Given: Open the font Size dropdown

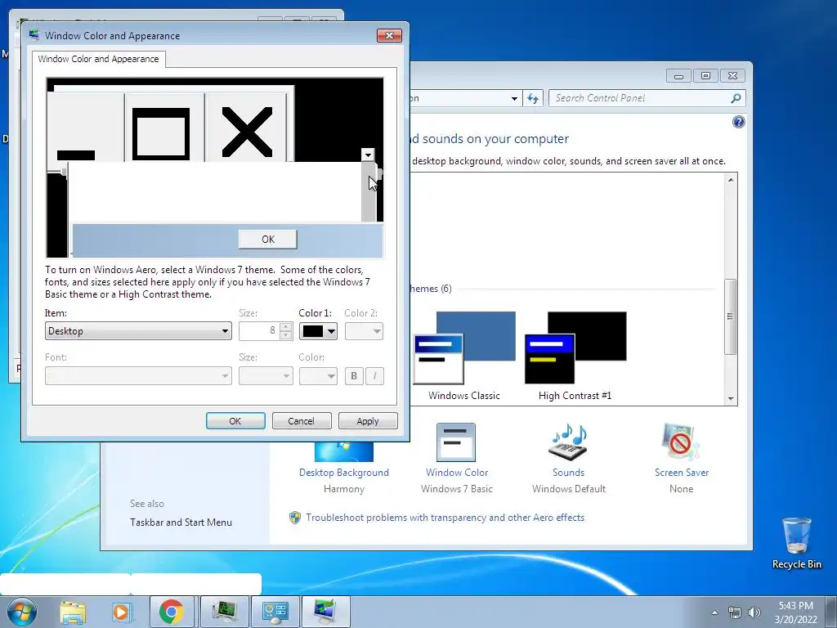Looking at the screenshot, I should 266,376.
